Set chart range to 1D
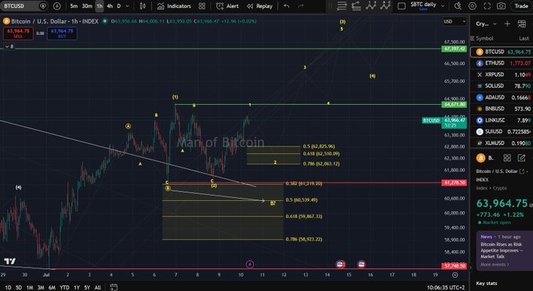 coord(8,288)
